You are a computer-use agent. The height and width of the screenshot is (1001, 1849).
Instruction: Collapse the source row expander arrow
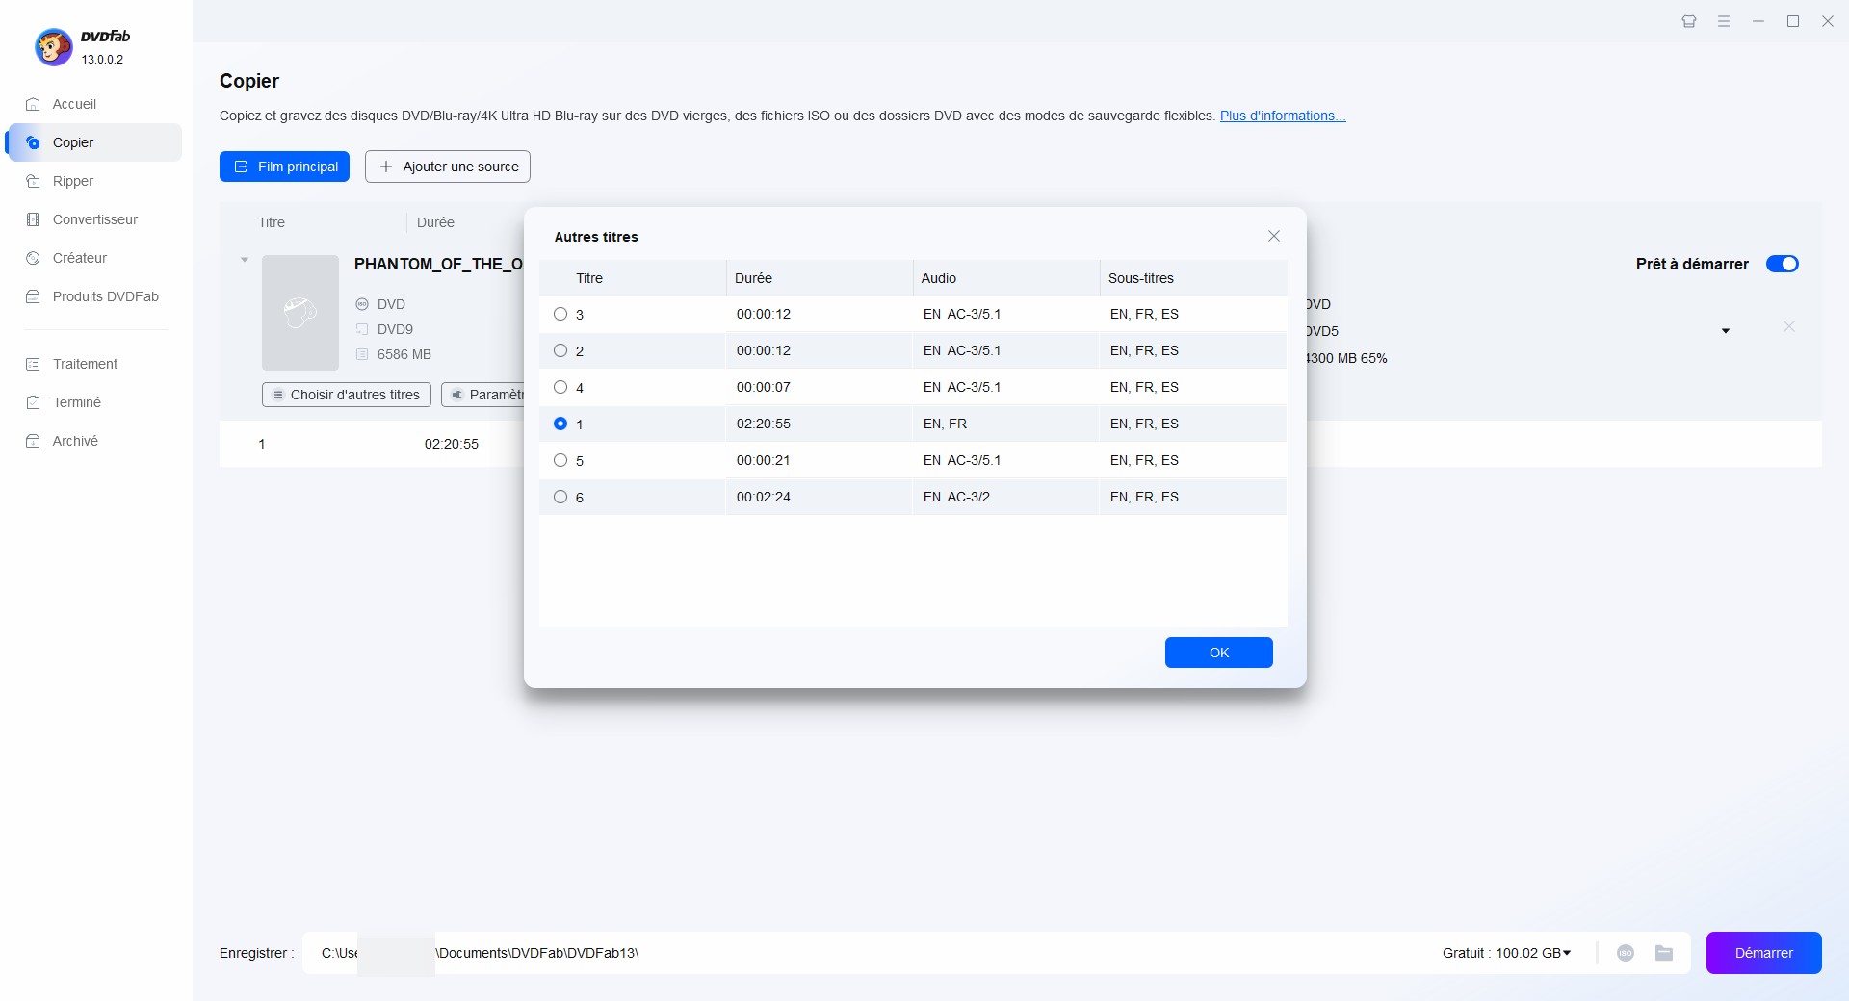245,260
